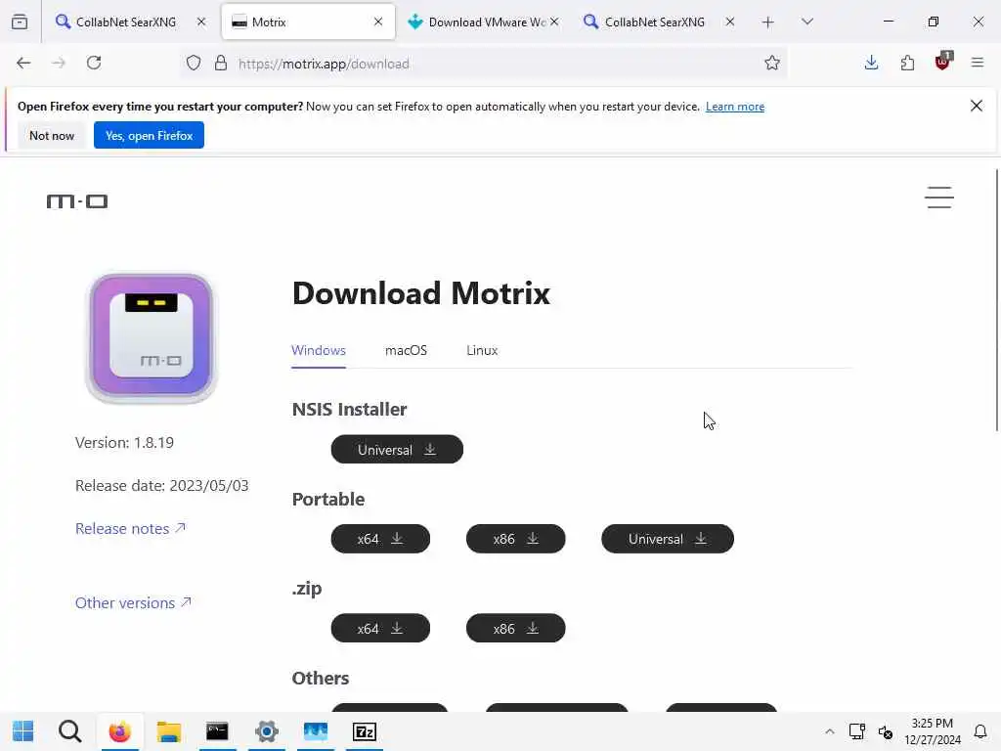
Task: Open the Firefox application menu
Action: (x=978, y=63)
